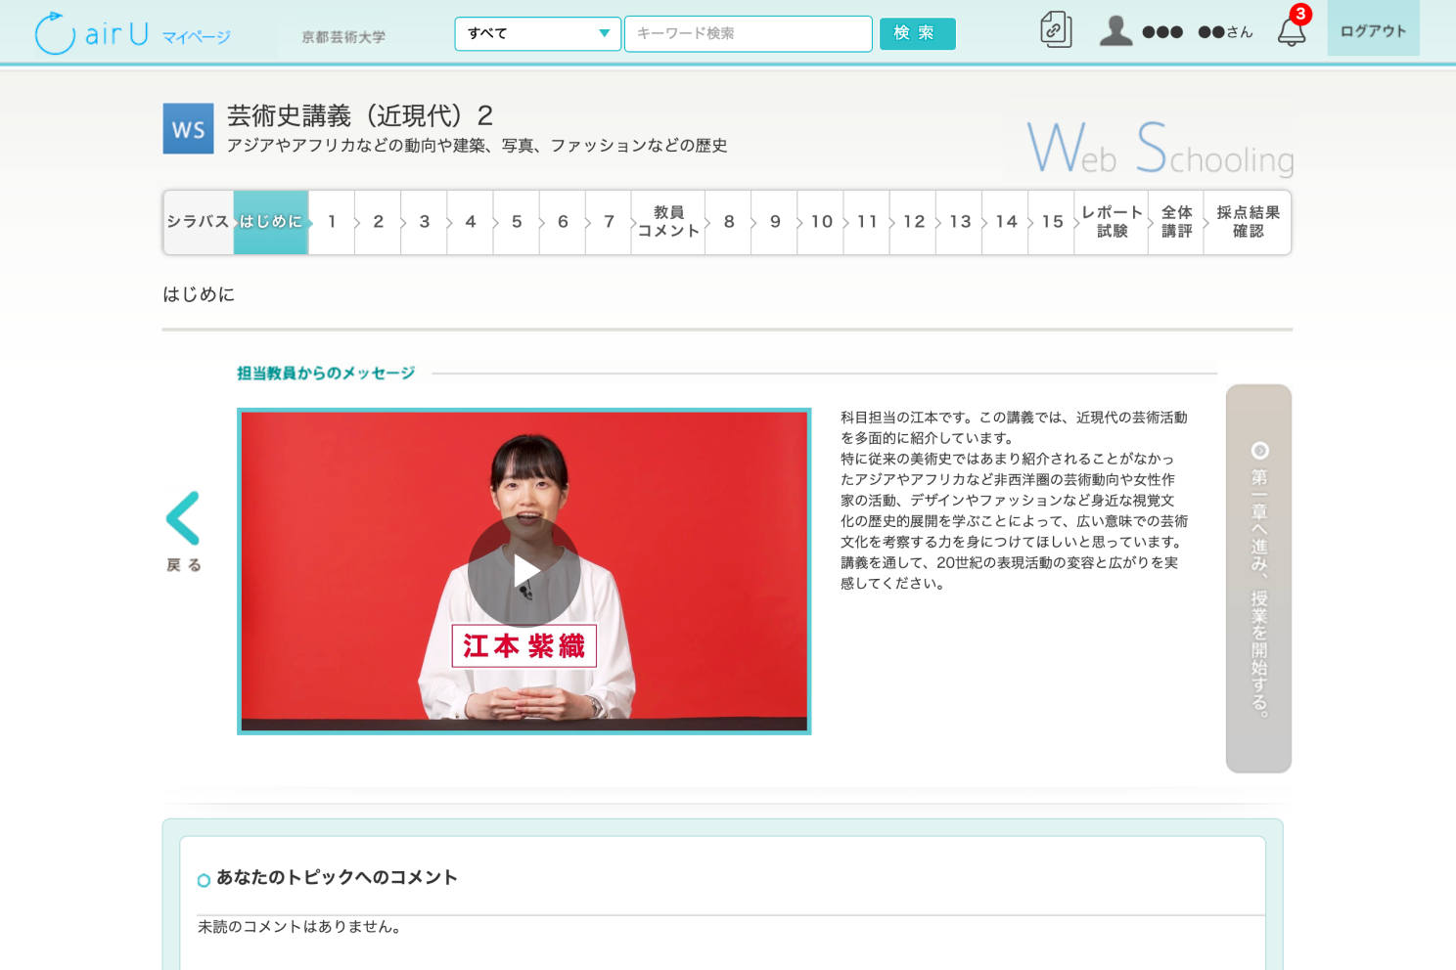Click the あなたのトピックへのコメント heading
Viewport: 1456px width, 970px height.
337,877
